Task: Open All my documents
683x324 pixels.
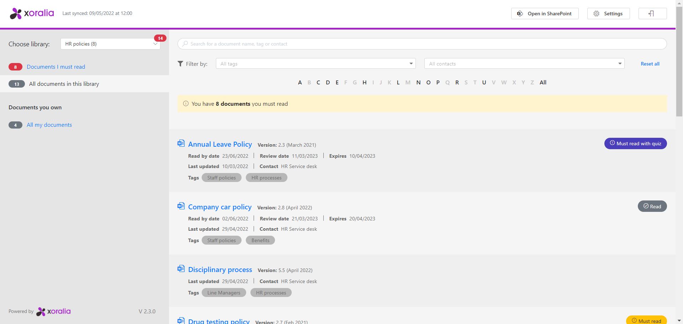Action: click(49, 125)
